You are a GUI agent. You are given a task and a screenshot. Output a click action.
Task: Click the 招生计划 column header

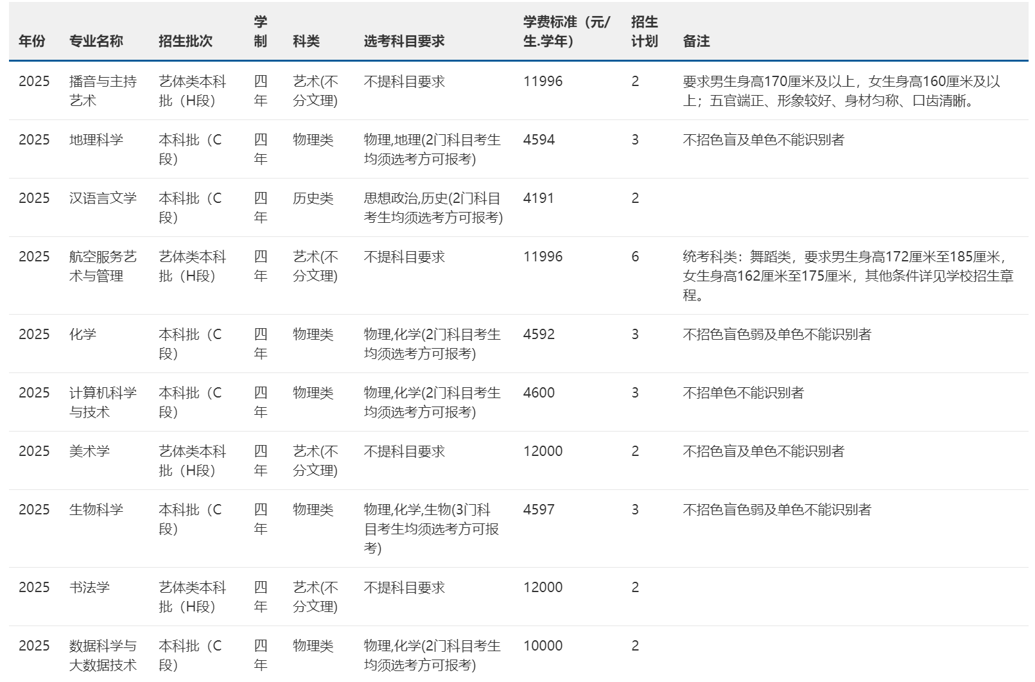[645, 31]
